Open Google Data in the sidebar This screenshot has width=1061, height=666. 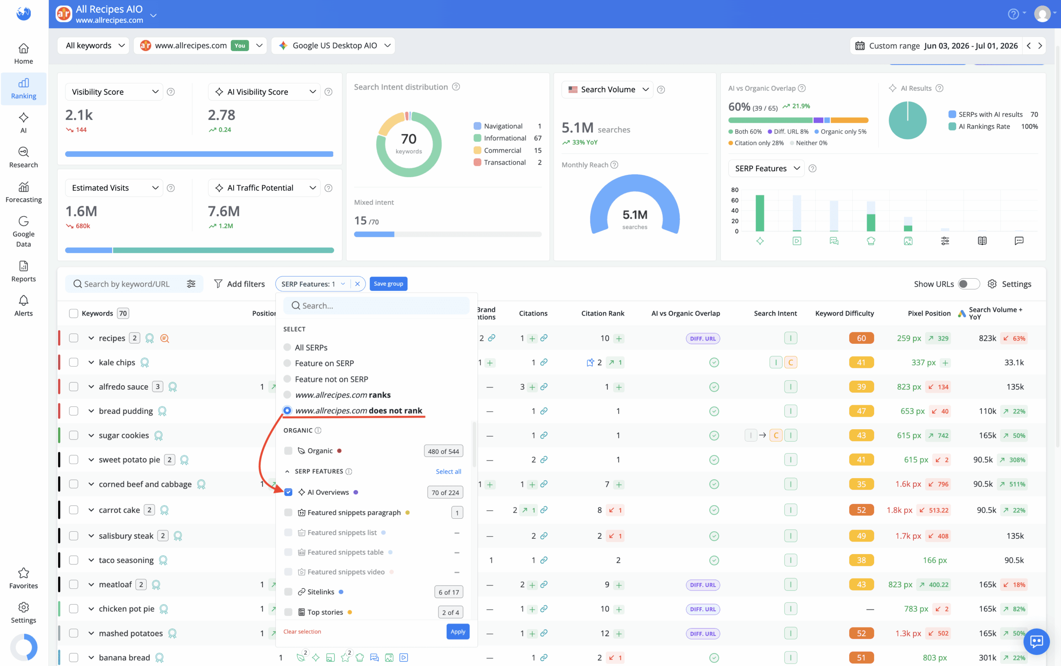coord(23,232)
